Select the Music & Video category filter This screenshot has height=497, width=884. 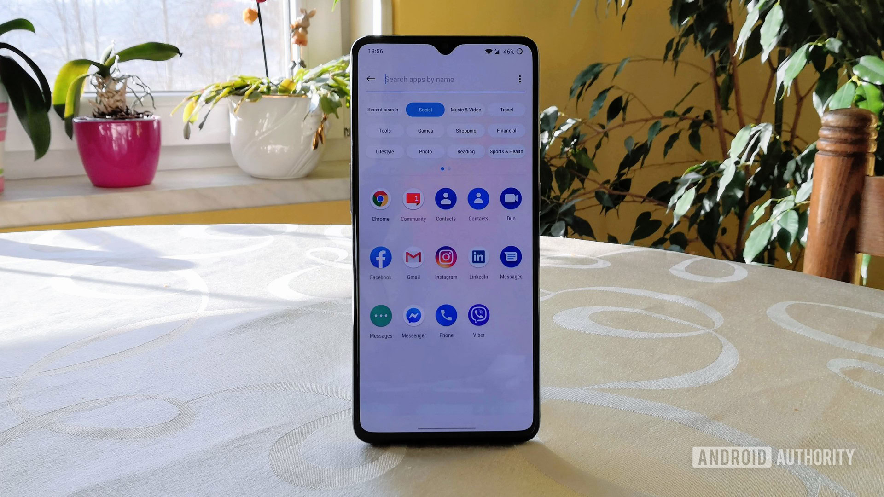465,109
